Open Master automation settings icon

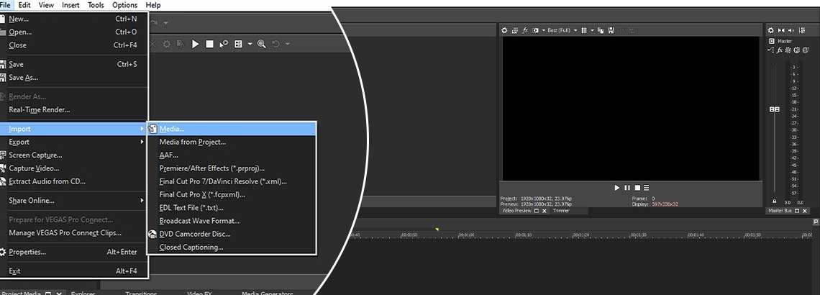click(x=788, y=50)
